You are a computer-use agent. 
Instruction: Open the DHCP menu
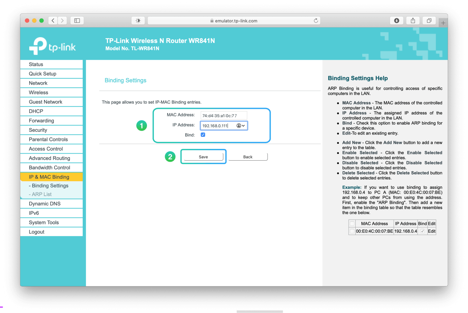[x=51, y=111]
